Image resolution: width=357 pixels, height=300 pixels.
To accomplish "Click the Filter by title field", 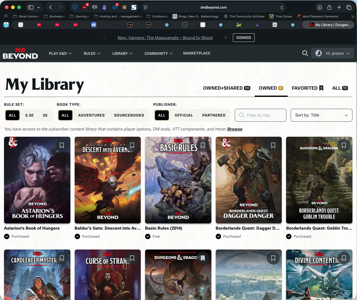I will pos(261,115).
